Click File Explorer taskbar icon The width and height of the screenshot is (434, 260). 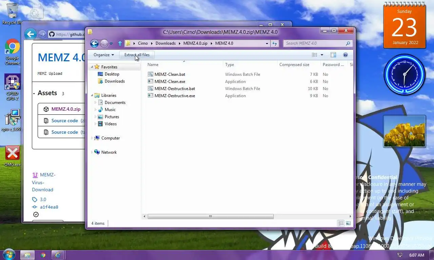coord(27,255)
